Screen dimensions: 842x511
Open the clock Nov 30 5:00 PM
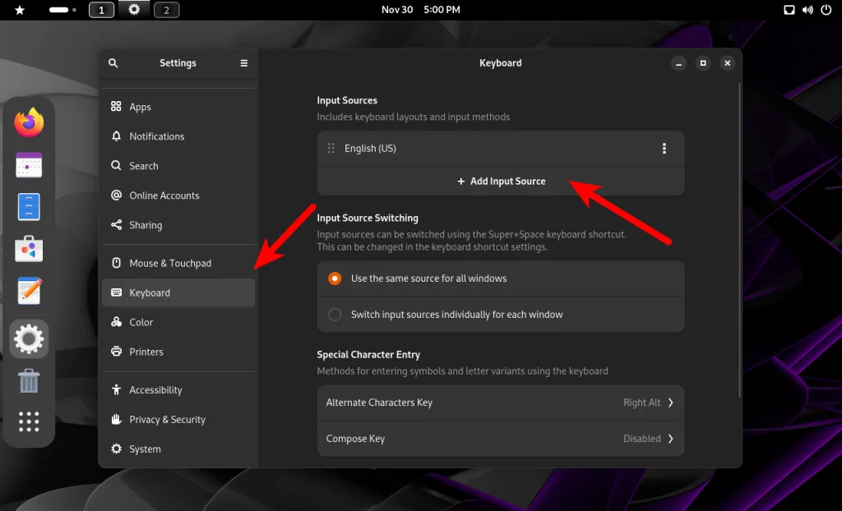click(x=420, y=10)
